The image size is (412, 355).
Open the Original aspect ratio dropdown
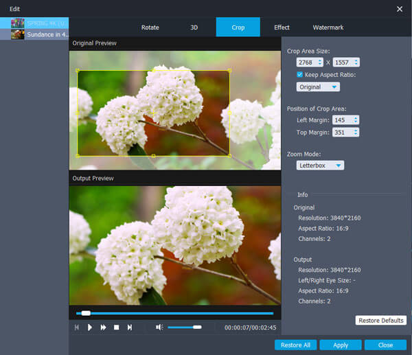pyautogui.click(x=318, y=87)
